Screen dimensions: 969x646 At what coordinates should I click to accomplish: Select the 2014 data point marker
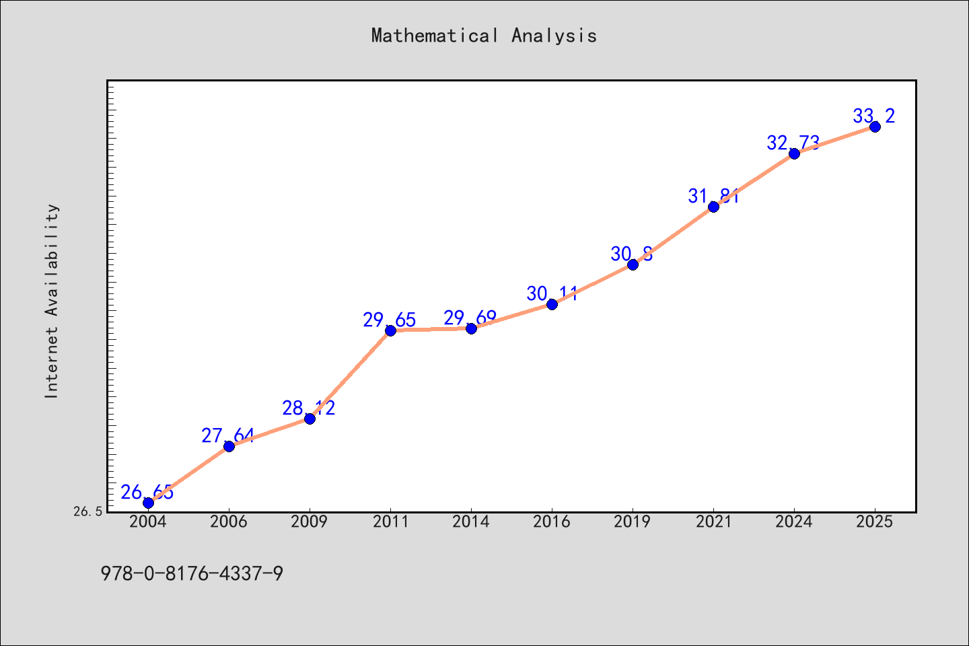pyautogui.click(x=471, y=328)
